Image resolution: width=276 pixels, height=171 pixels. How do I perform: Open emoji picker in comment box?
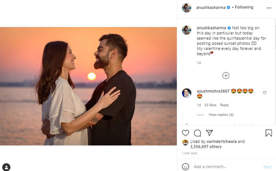point(185,167)
